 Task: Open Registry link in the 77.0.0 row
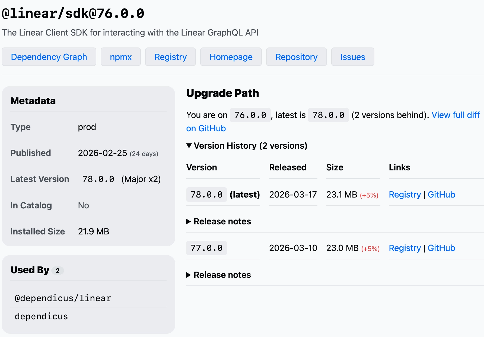click(405, 248)
